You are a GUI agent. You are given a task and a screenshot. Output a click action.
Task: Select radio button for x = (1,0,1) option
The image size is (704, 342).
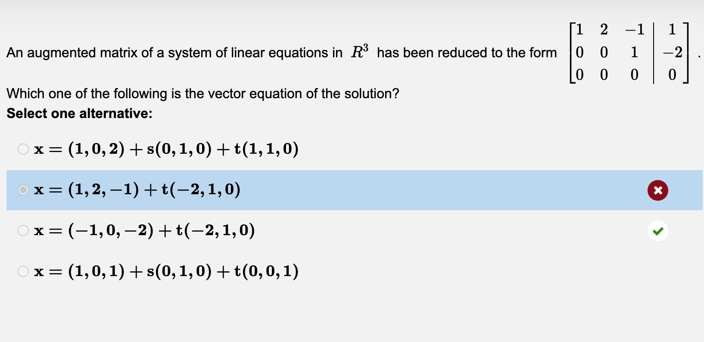22,271
